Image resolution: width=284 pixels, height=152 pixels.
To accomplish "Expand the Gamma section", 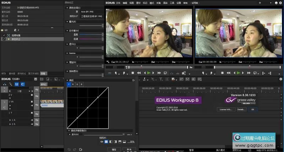I will (68, 53).
